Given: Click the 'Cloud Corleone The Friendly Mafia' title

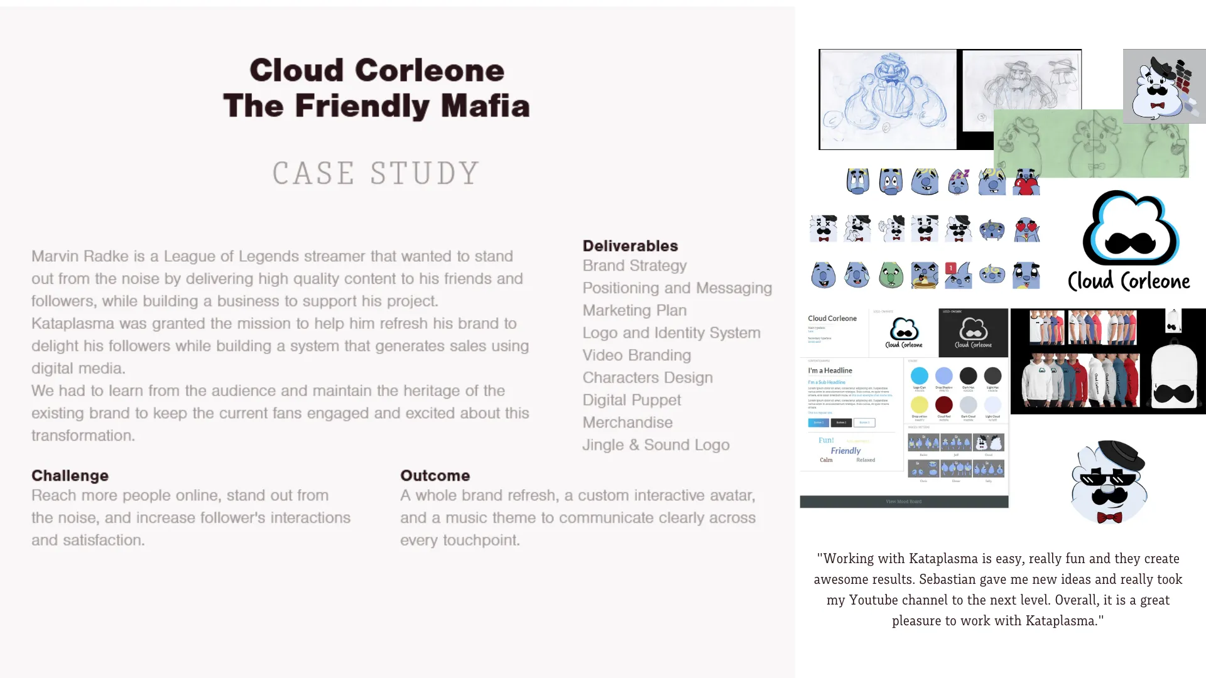Looking at the screenshot, I should 376,88.
